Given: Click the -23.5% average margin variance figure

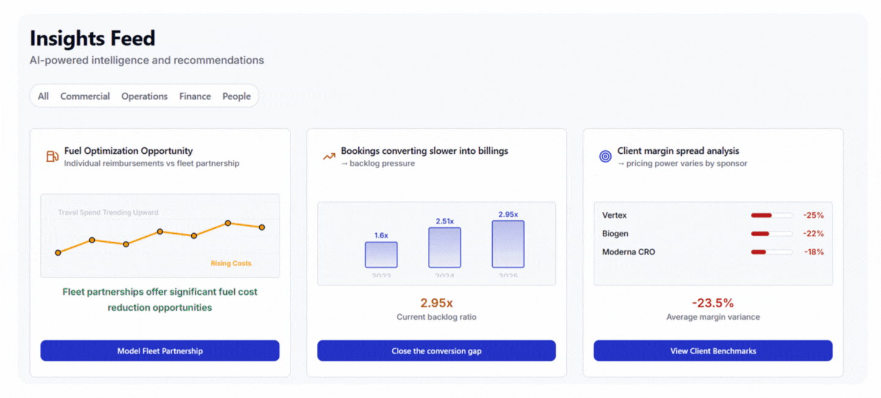Looking at the screenshot, I should coord(713,303).
